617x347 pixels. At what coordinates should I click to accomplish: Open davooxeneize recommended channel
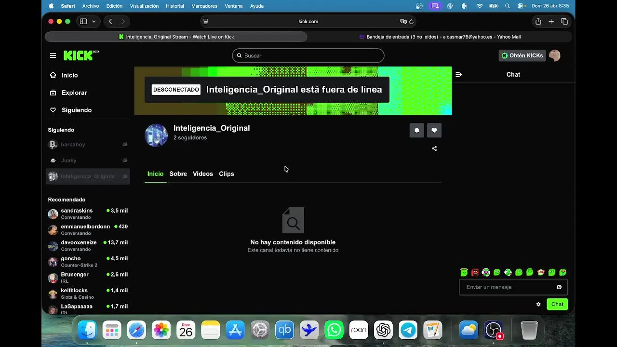88,245
